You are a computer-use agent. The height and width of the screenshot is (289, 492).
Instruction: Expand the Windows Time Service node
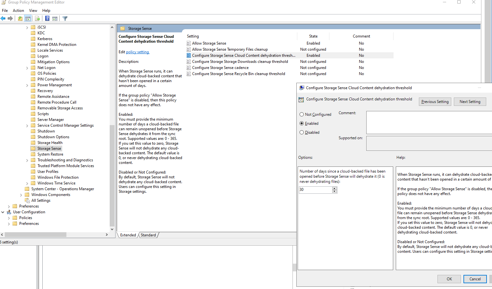pos(27,183)
